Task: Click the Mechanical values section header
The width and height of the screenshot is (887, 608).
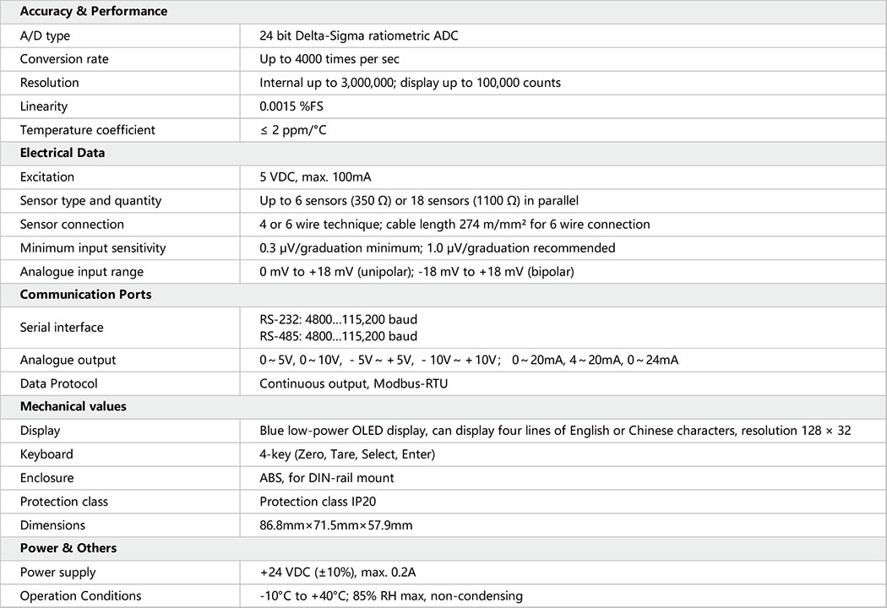Action: (x=73, y=406)
